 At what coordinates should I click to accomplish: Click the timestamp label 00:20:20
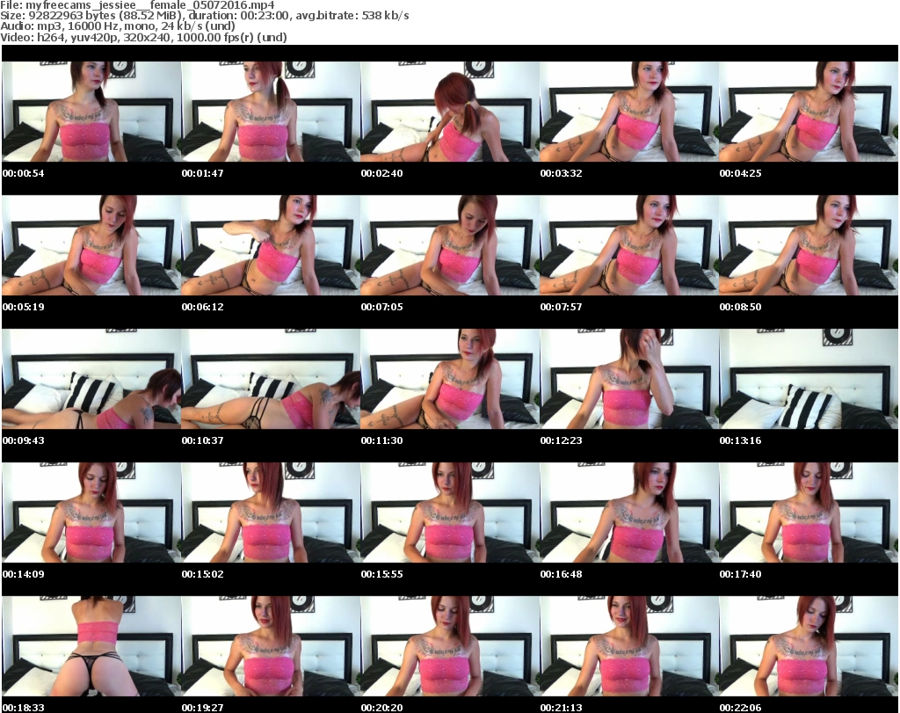point(381,708)
